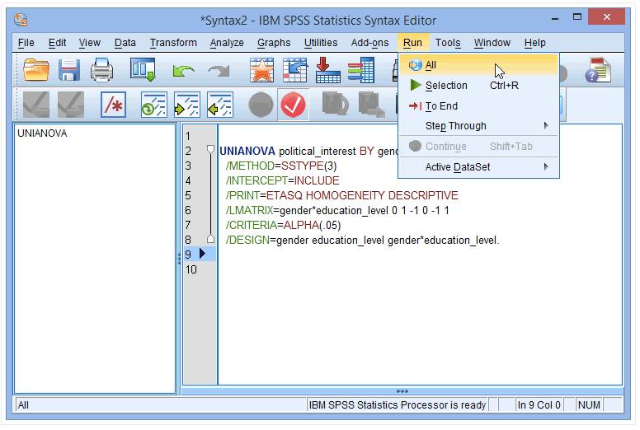The height and width of the screenshot is (430, 640).
Task: Open the Transform menu
Action: pos(173,43)
